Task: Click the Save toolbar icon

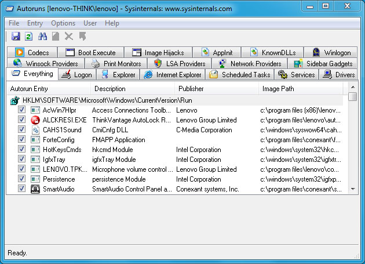Action: pos(16,37)
